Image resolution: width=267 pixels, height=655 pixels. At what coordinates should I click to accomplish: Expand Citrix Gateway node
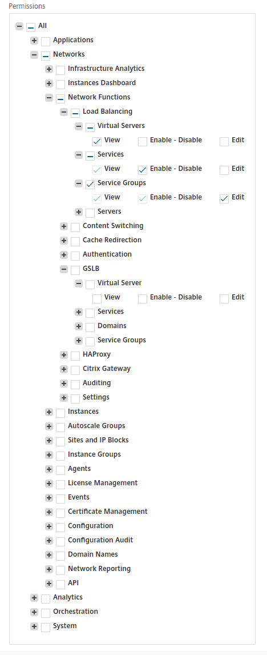[x=64, y=369]
